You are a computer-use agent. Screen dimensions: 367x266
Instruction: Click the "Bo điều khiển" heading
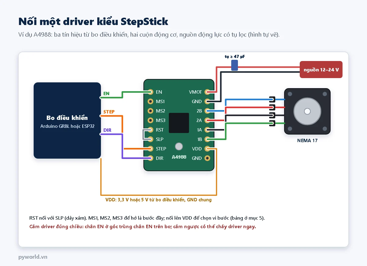(67, 118)
